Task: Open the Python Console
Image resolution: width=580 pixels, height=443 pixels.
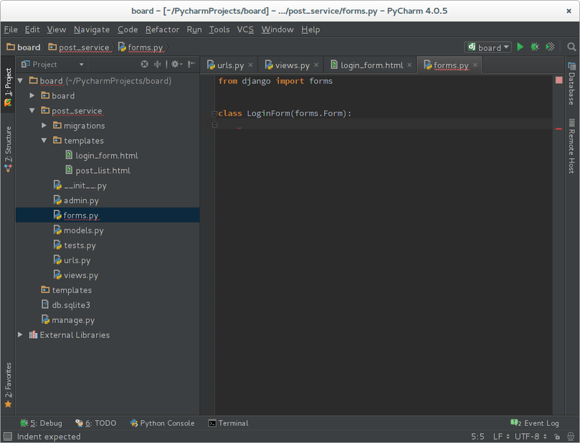Action: tap(162, 423)
